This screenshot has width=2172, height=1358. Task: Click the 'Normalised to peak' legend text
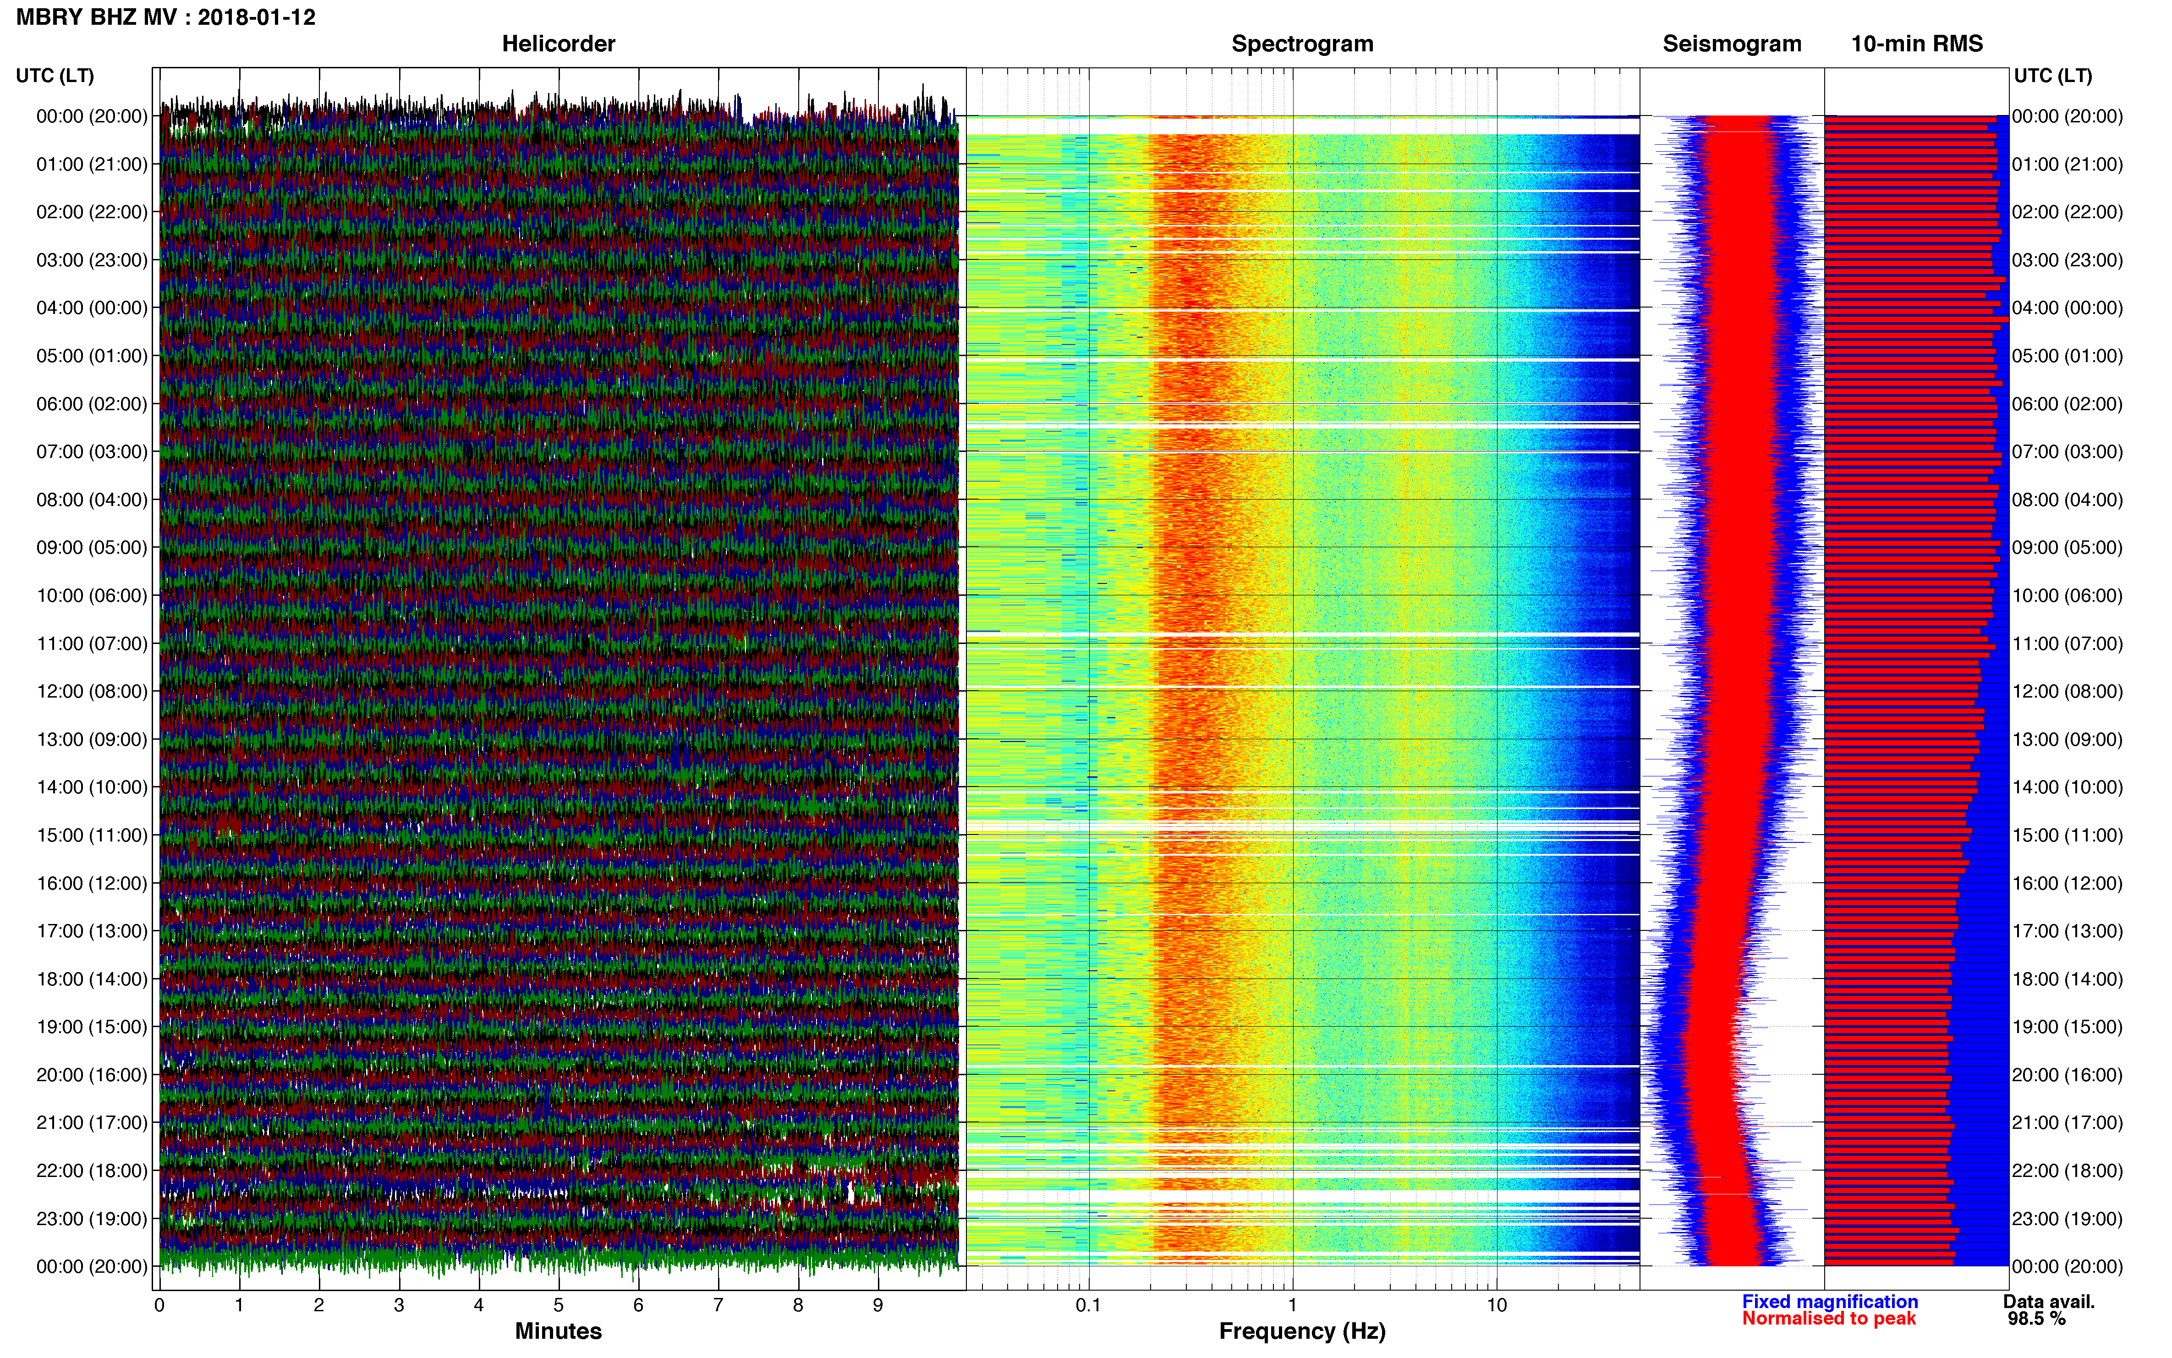point(1829,1320)
